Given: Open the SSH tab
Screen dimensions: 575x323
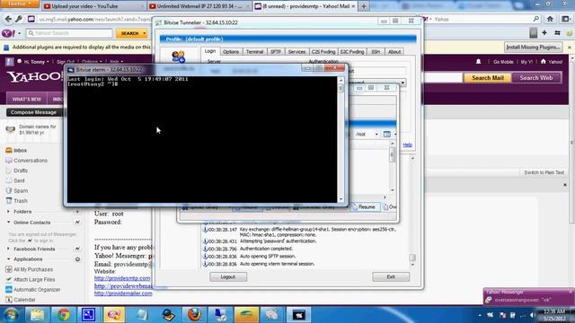Looking at the screenshot, I should tap(376, 52).
